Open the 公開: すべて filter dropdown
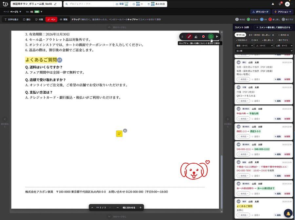This screenshot has width=295, height=220. tap(284, 46)
